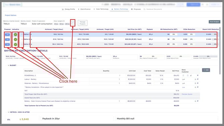Delete the Solar Victoria Interest Free Loan line
Screen dimensions: 224x126
(195, 101)
